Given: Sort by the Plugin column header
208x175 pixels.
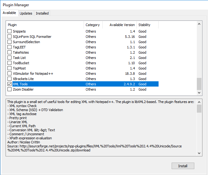Looking at the screenshot, I should [x=45, y=25].
